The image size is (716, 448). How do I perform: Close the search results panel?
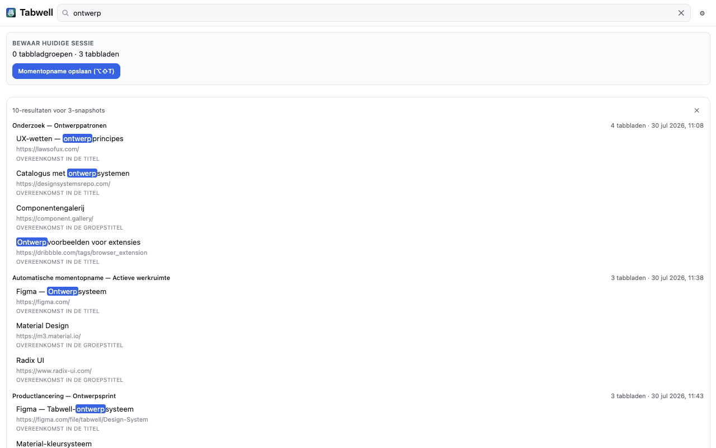coord(697,110)
